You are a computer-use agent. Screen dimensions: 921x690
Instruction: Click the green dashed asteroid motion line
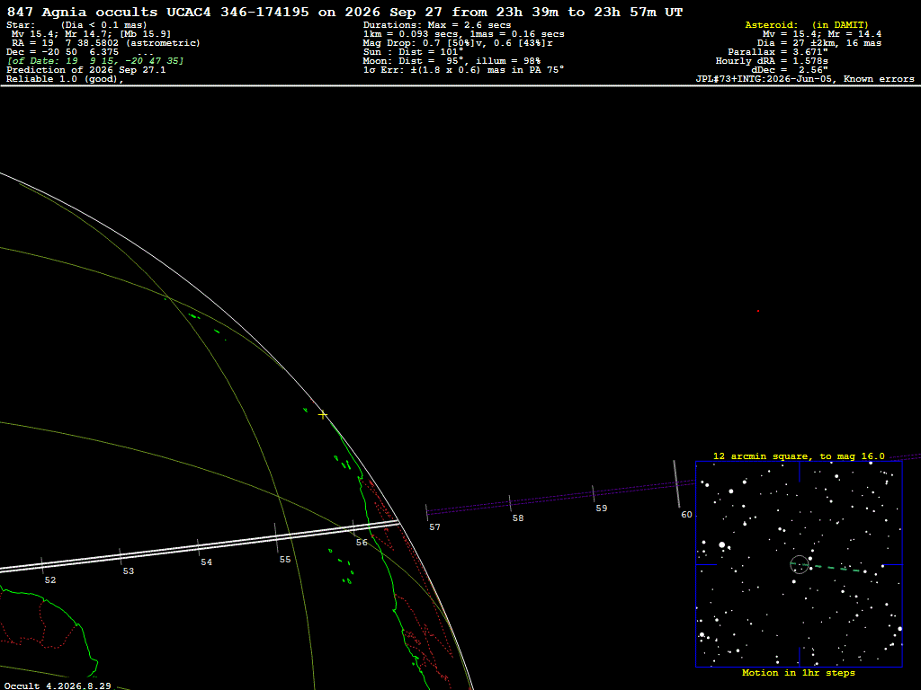click(829, 568)
